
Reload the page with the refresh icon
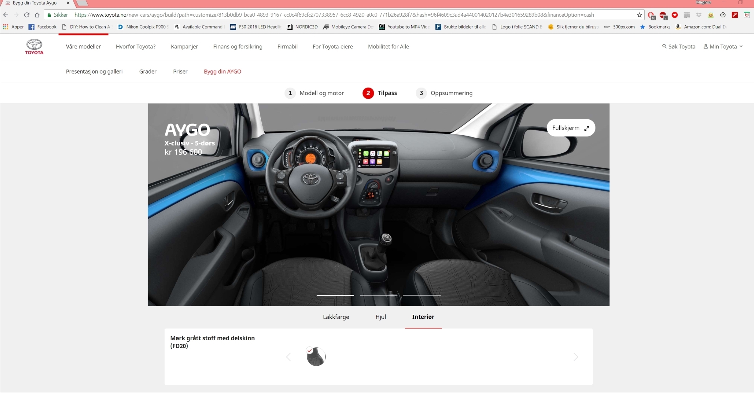pyautogui.click(x=27, y=15)
